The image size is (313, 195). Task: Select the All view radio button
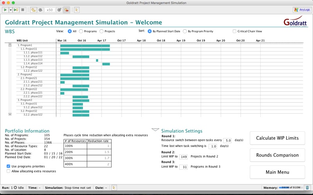[x=70, y=31]
